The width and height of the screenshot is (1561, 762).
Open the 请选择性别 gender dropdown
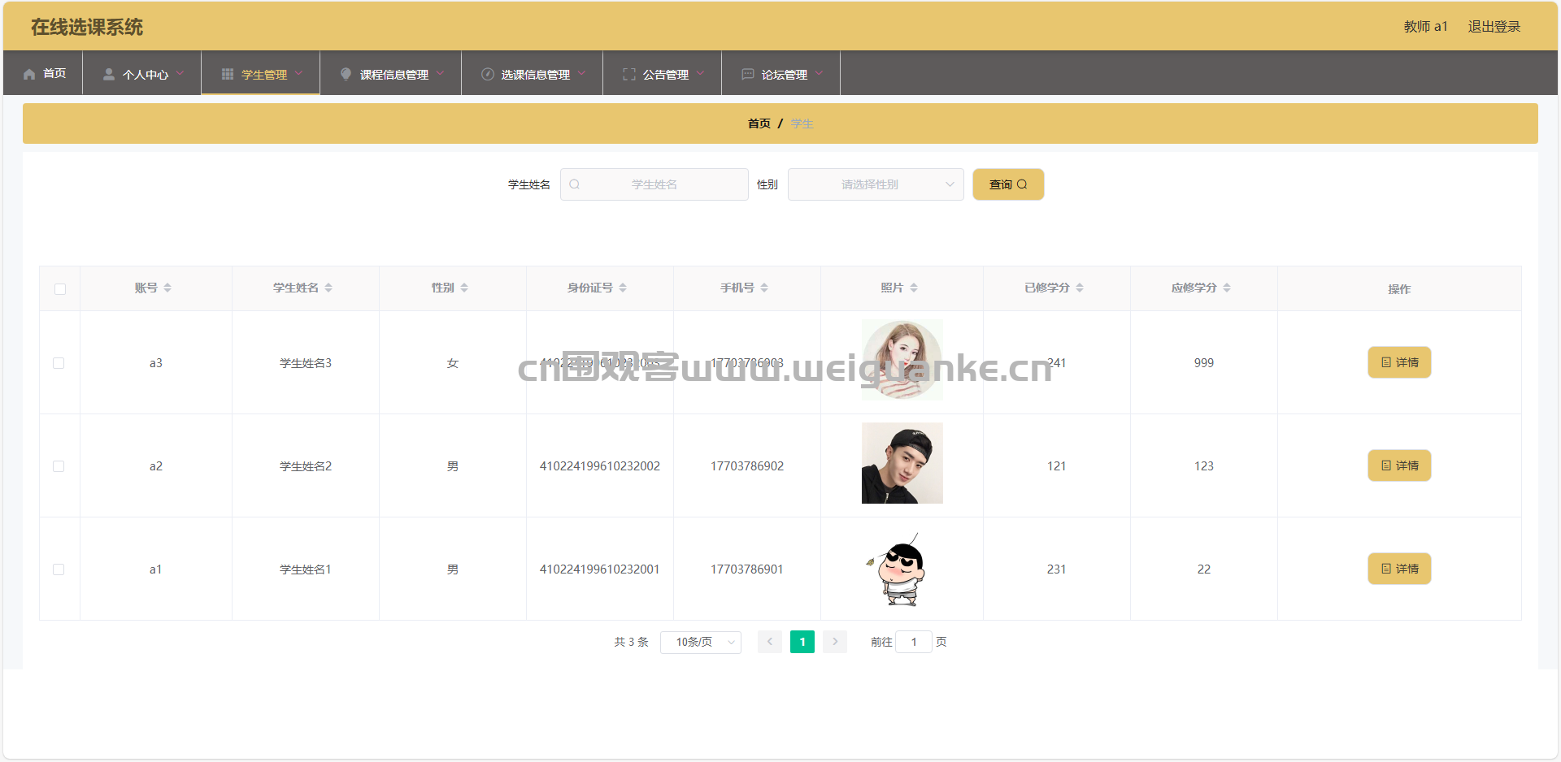click(875, 184)
